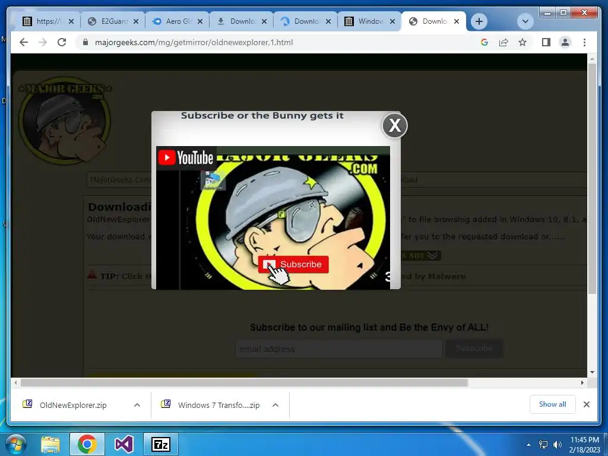Screen dimensions: 608x456
Task: Share this page icon
Action: (x=503, y=42)
